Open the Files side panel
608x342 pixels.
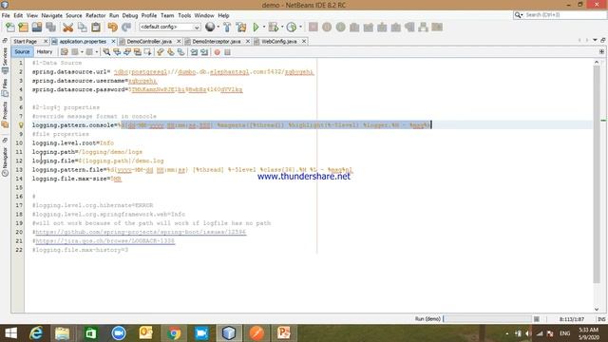coord(5,88)
